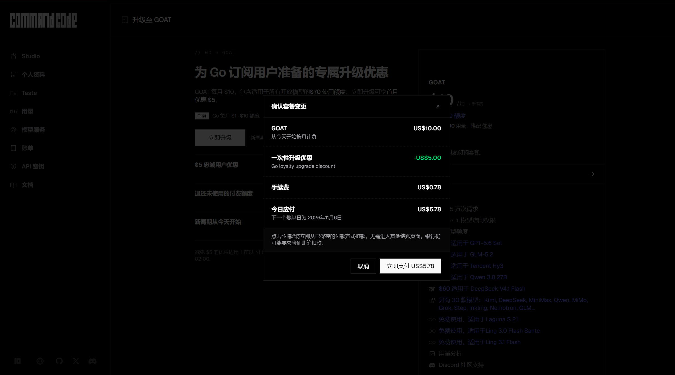Screen dimensions: 675x375
Task: Click the 文档 book icon
Action: coord(13,185)
